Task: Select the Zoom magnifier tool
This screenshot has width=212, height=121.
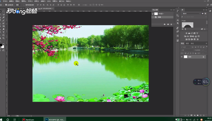Action: (x=3, y=38)
